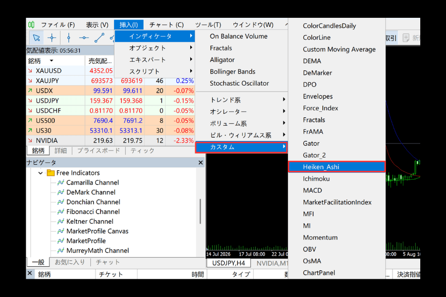446x297 pixels.
Task: Switch to the チャット navigator tab
Action: 108,262
